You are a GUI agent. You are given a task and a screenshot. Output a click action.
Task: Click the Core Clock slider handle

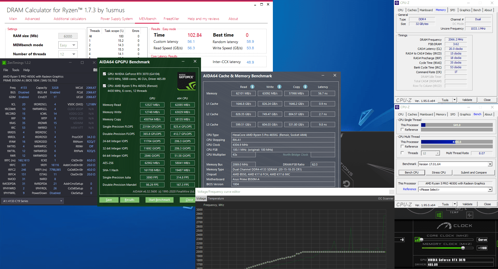point(421,240)
